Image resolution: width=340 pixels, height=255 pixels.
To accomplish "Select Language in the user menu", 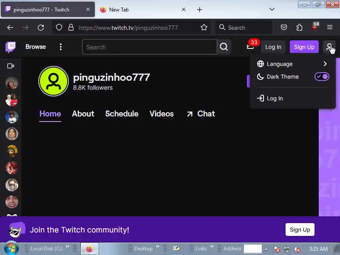I will 292,64.
